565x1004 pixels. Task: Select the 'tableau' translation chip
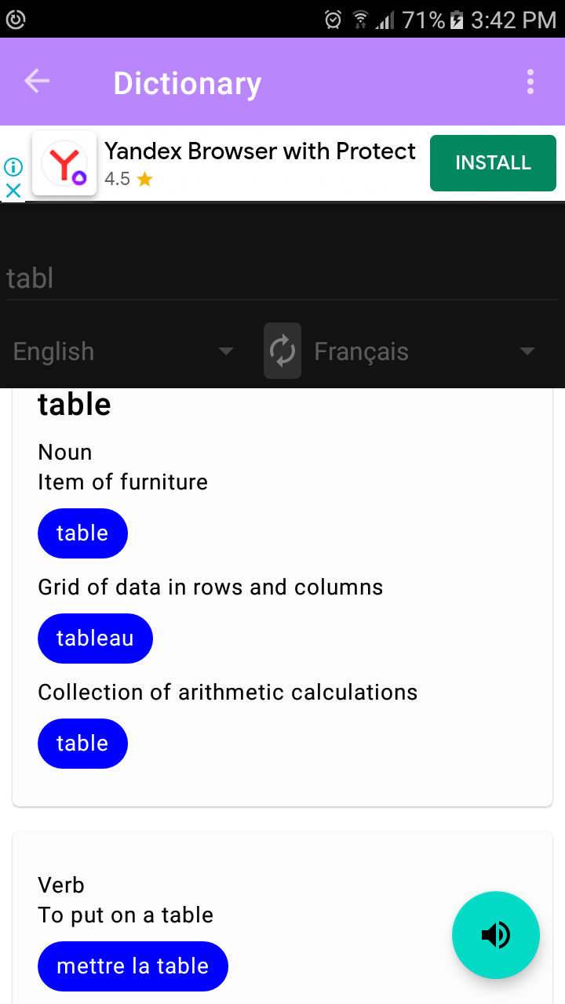[95, 638]
